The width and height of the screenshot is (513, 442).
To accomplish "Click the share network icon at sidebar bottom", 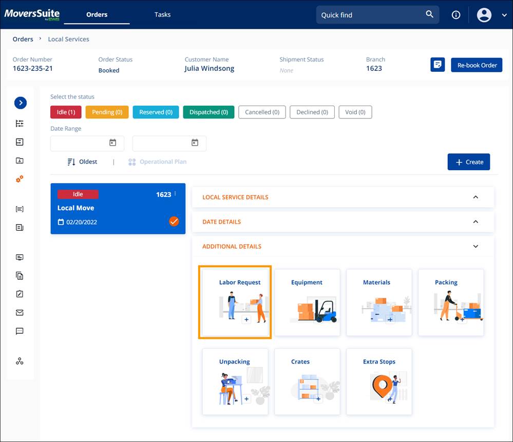I will tap(20, 361).
